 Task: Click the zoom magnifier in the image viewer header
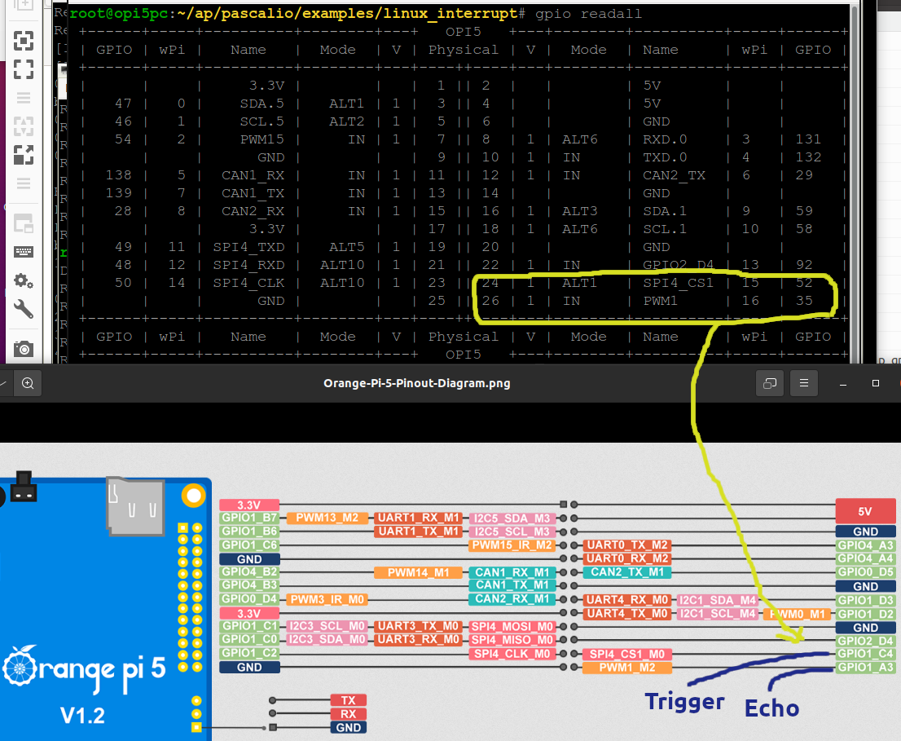click(x=28, y=383)
